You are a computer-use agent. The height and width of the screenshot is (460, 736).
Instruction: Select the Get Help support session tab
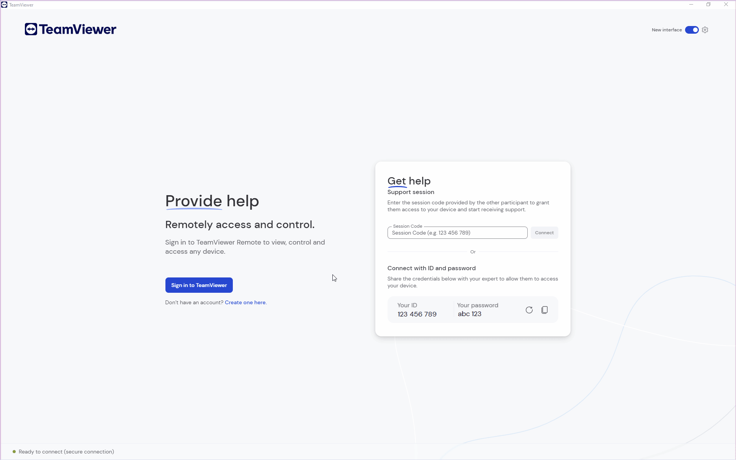pyautogui.click(x=408, y=181)
